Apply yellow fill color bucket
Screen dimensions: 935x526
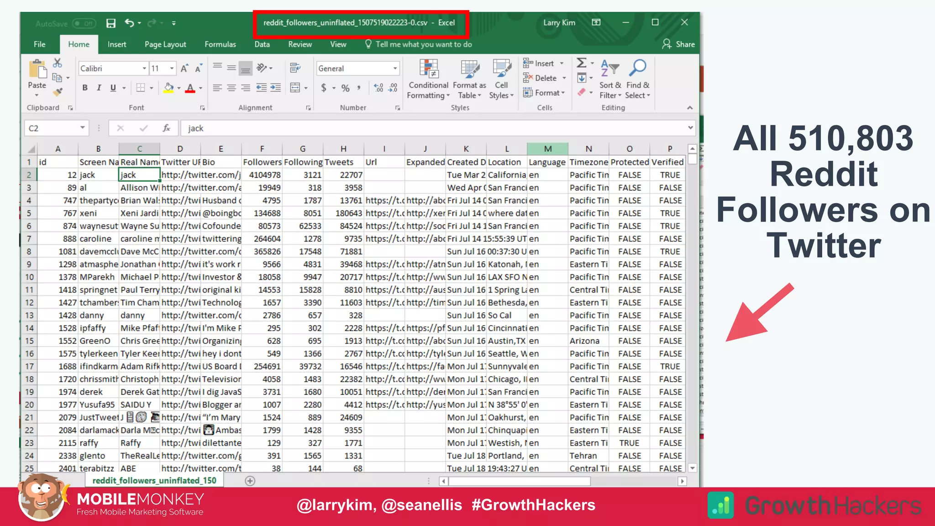click(x=168, y=88)
